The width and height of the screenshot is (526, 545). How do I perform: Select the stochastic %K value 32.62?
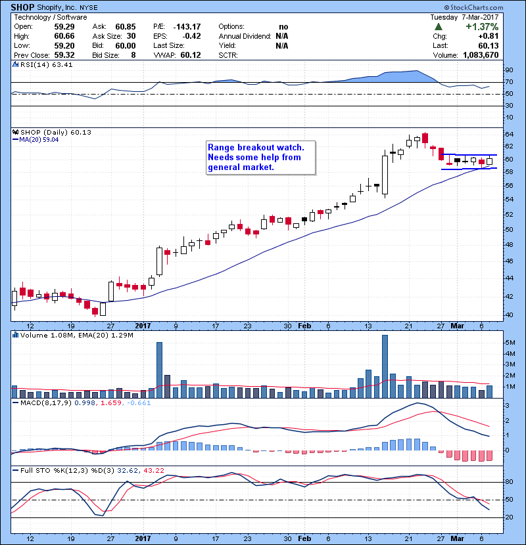tap(127, 471)
